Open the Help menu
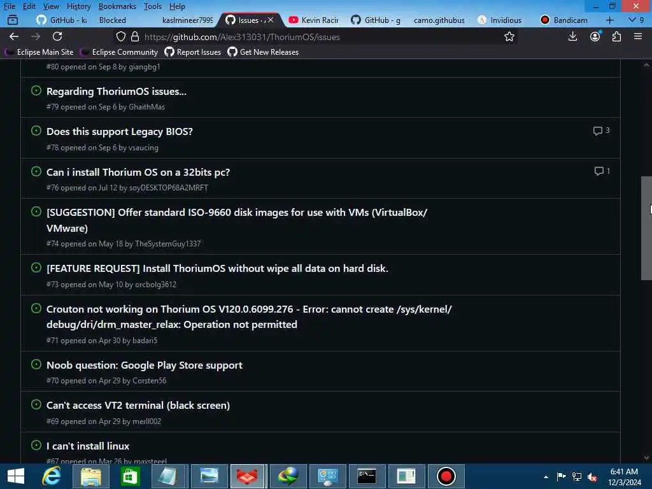This screenshot has height=489, width=652. click(177, 6)
